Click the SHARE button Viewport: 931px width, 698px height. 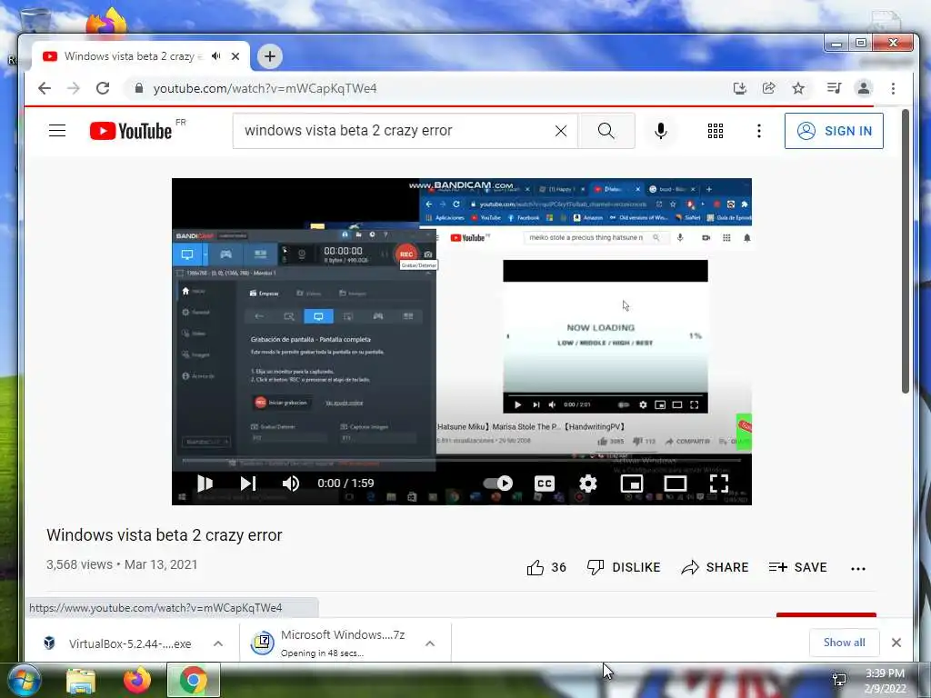pyautogui.click(x=715, y=567)
